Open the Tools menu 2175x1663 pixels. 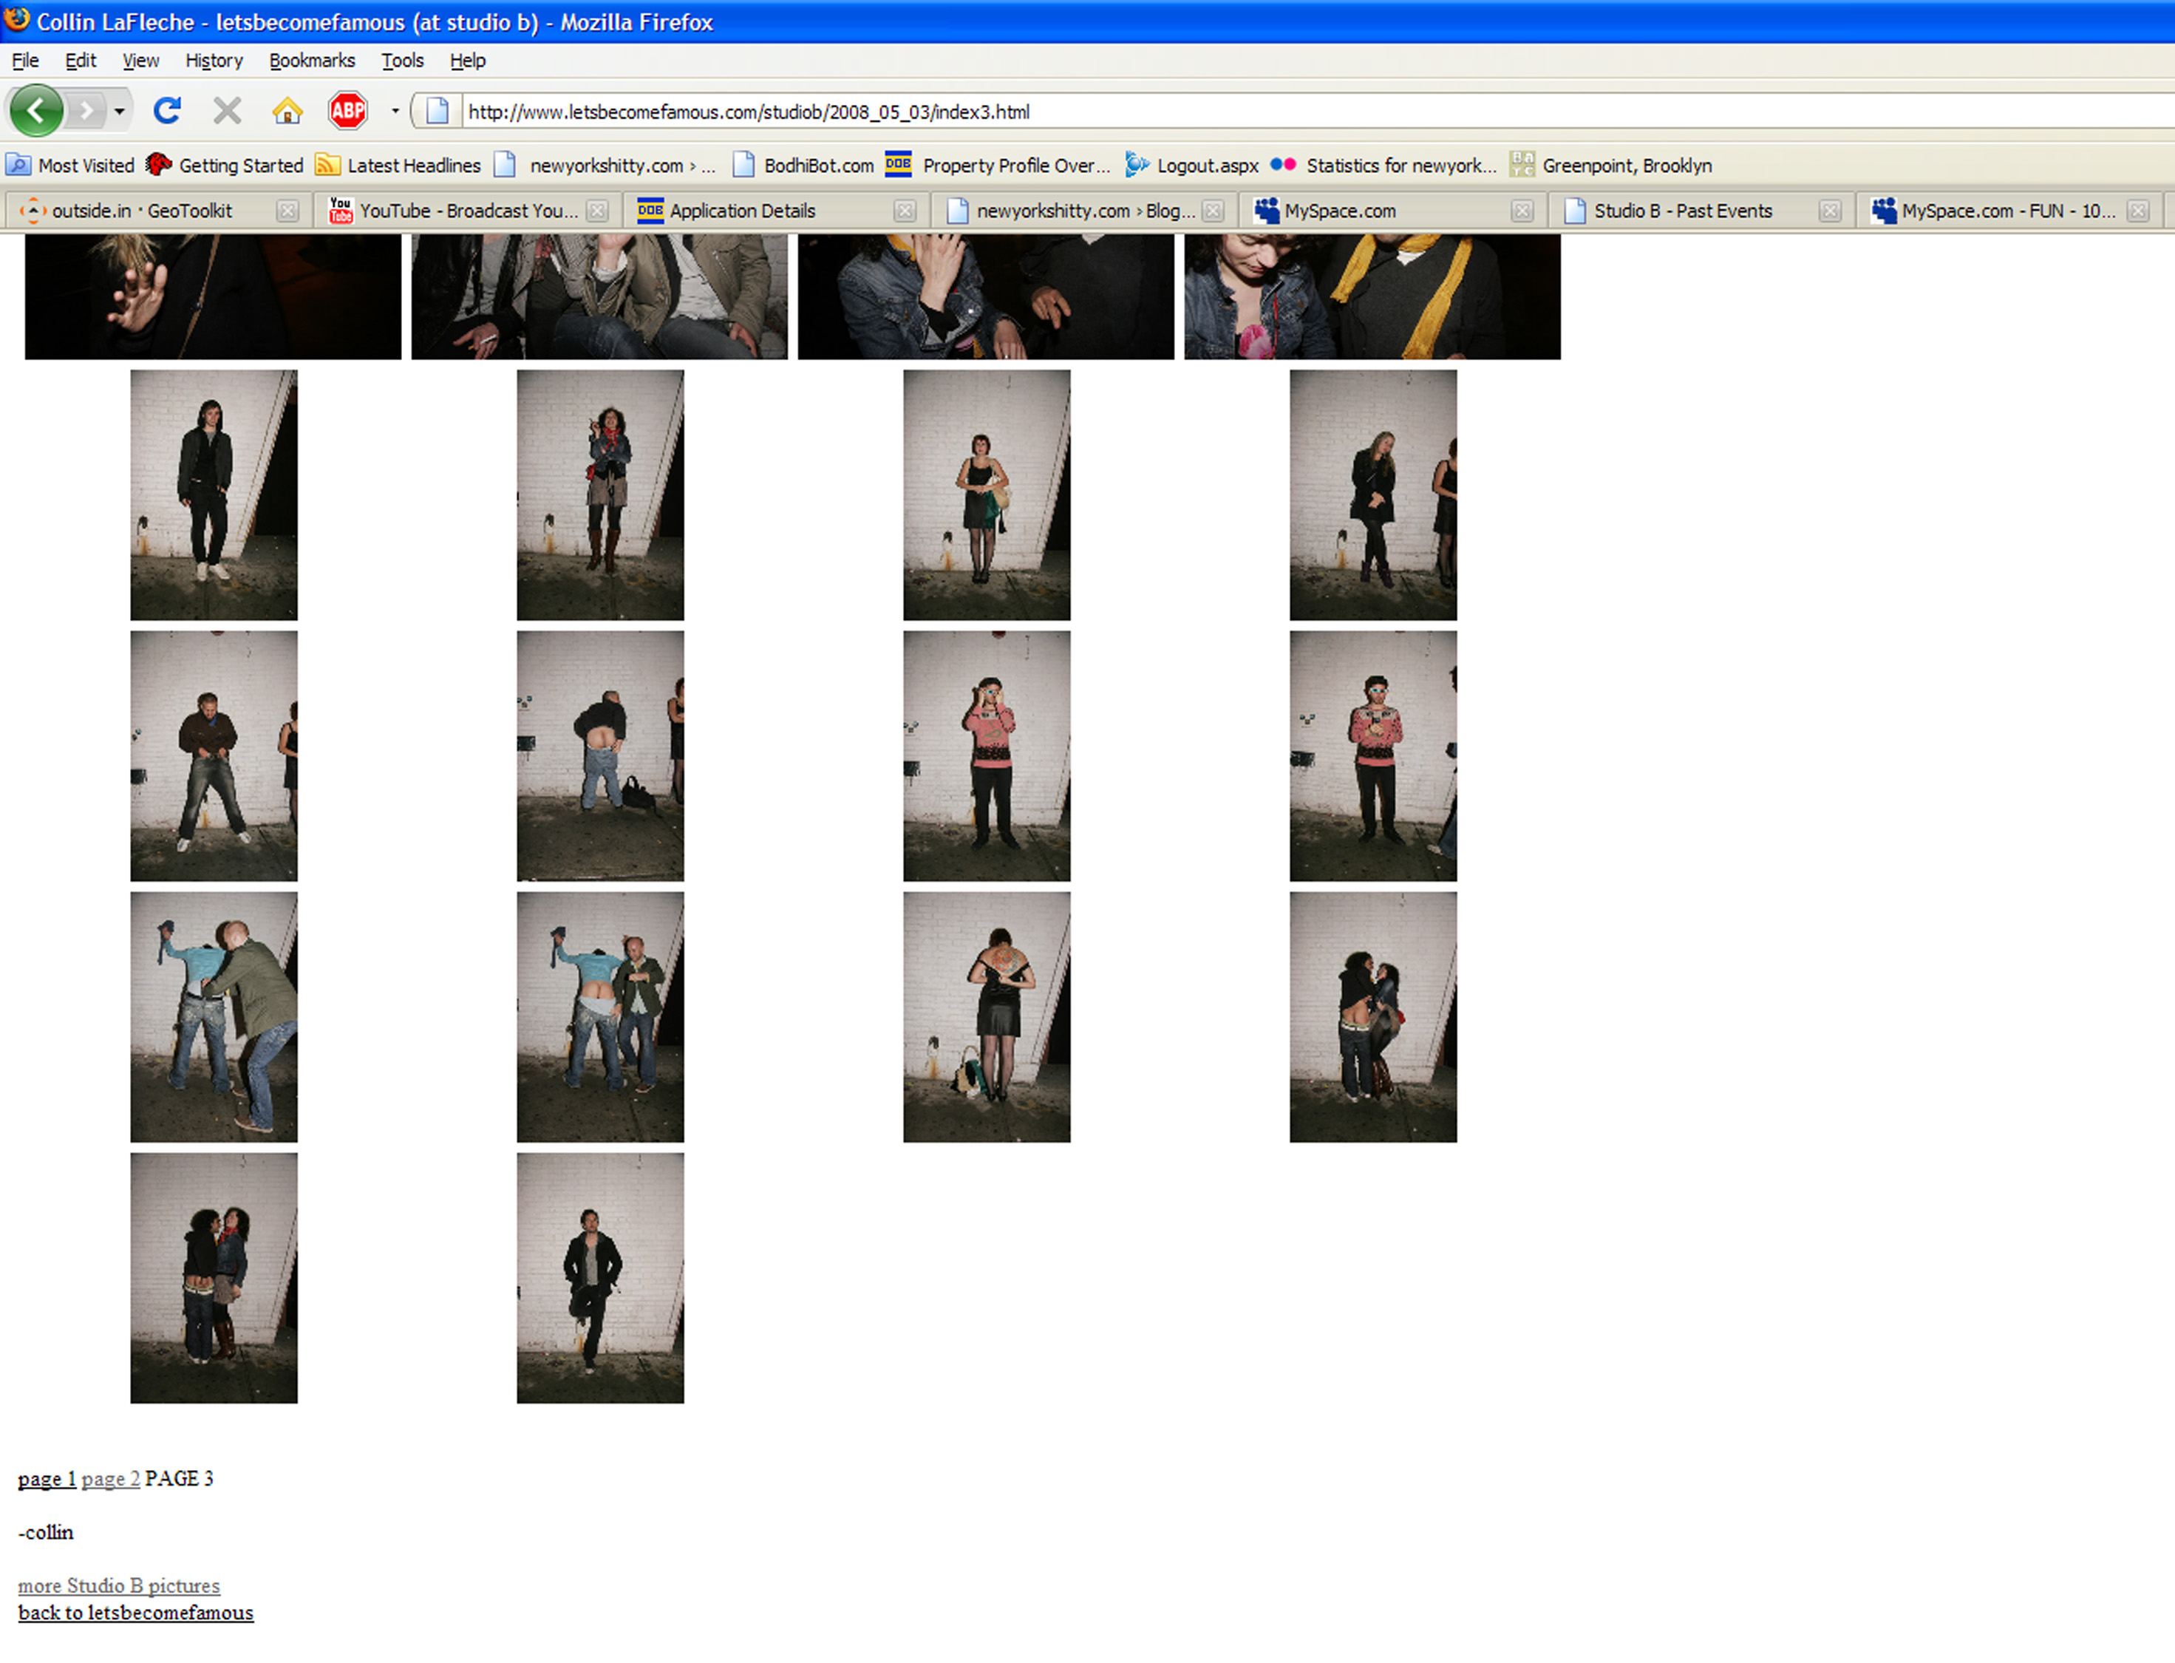coord(402,61)
